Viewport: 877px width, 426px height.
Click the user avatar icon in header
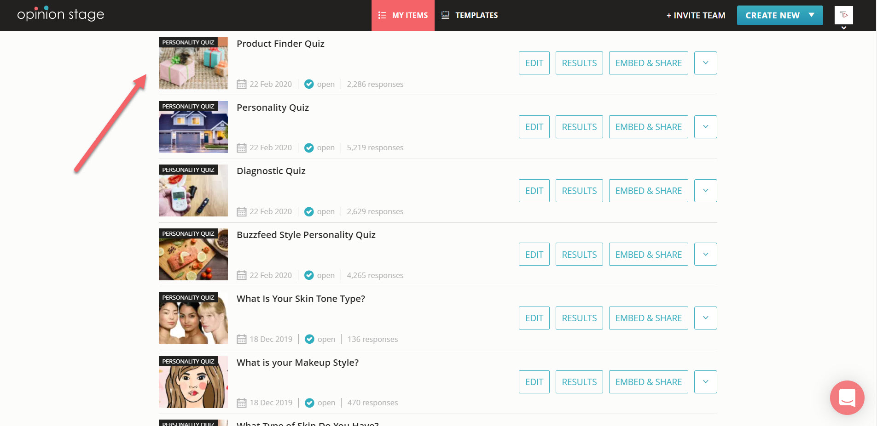(843, 15)
